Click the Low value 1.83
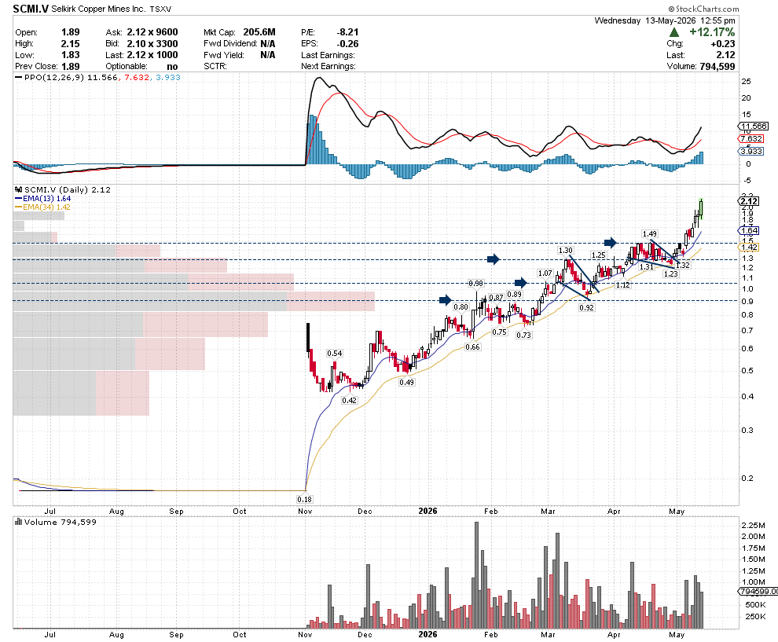Viewport: 778px width, 642px height. 71,55
